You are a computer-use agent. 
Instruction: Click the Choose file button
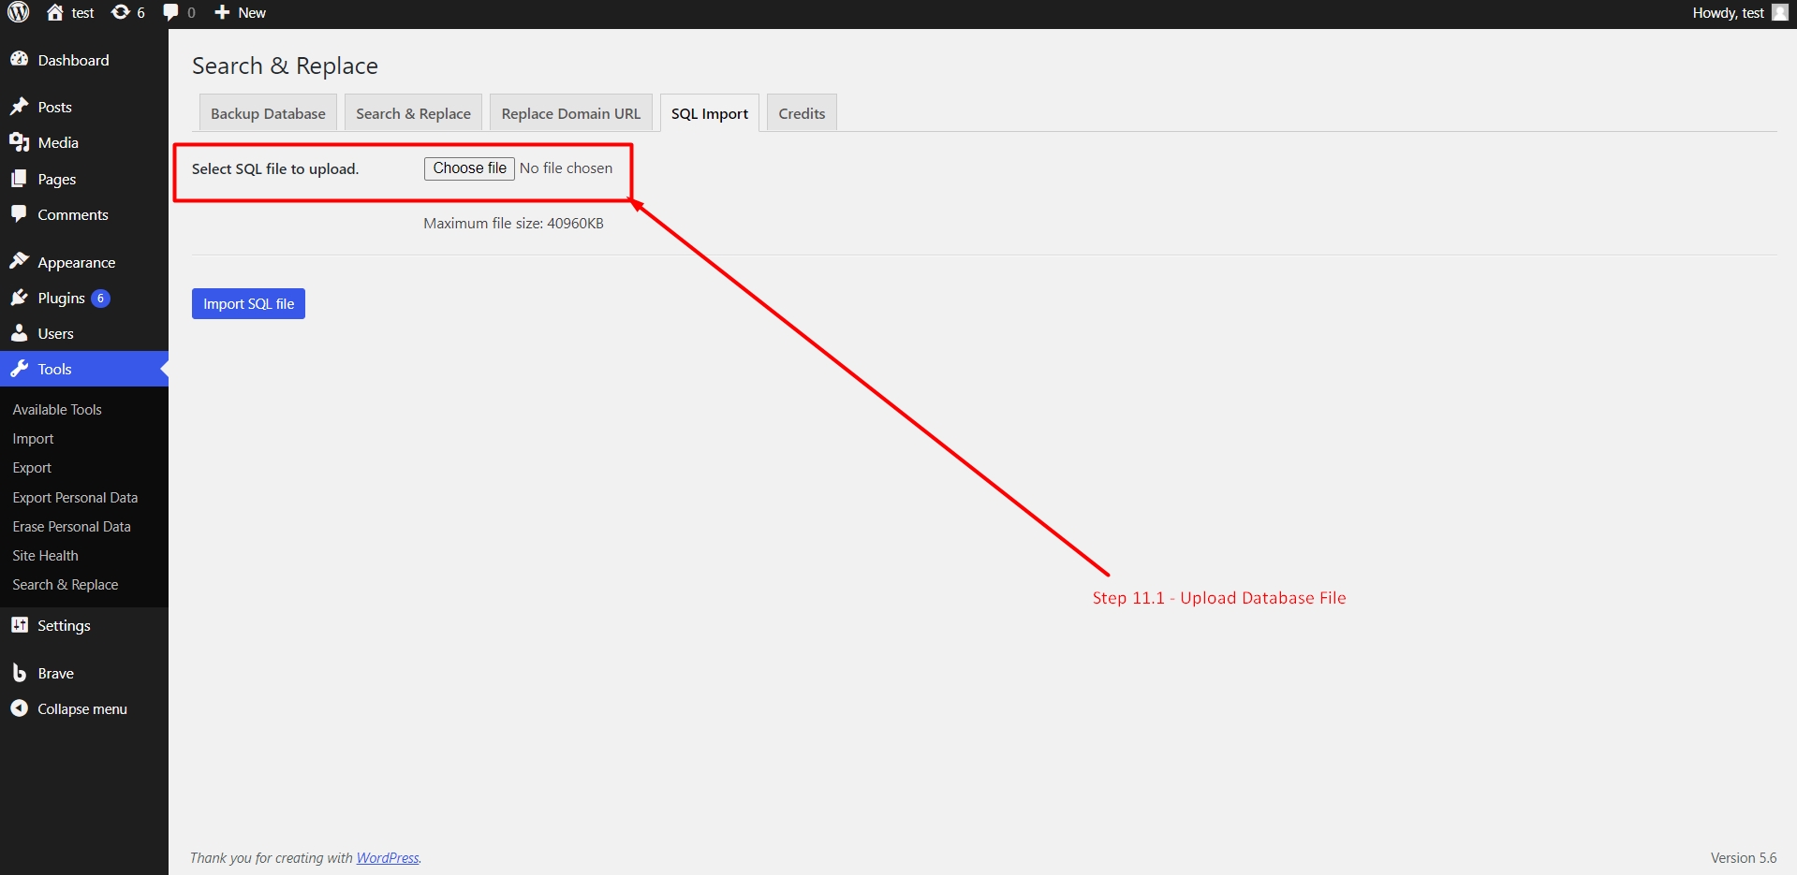pos(469,168)
